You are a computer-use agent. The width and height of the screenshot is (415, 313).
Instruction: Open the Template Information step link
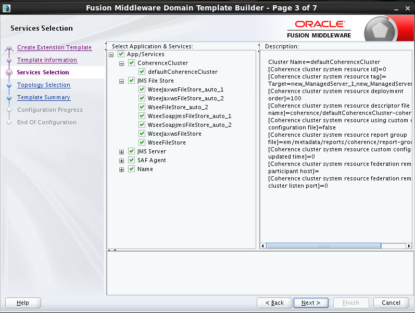pyautogui.click(x=47, y=60)
